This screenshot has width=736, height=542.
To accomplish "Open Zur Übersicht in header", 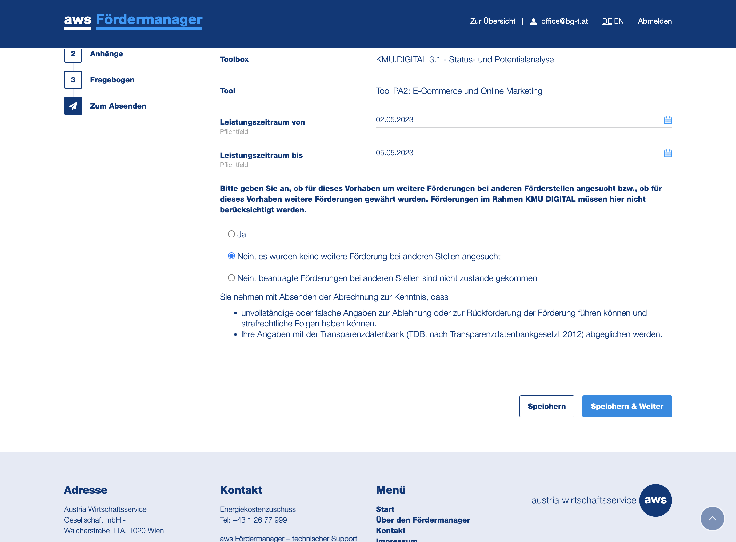I will (x=493, y=21).
